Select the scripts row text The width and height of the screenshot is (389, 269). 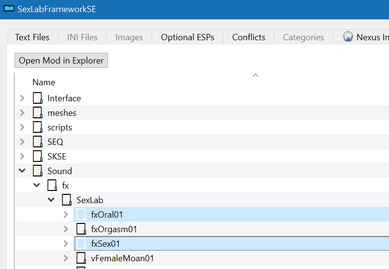click(x=60, y=127)
